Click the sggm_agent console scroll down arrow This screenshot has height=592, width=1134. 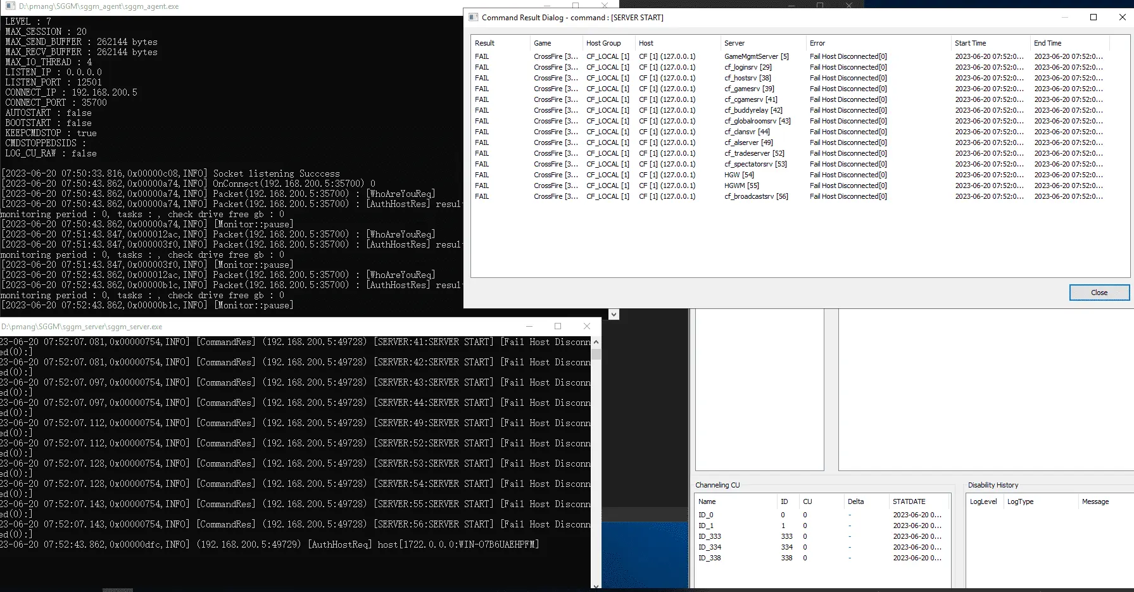point(614,314)
